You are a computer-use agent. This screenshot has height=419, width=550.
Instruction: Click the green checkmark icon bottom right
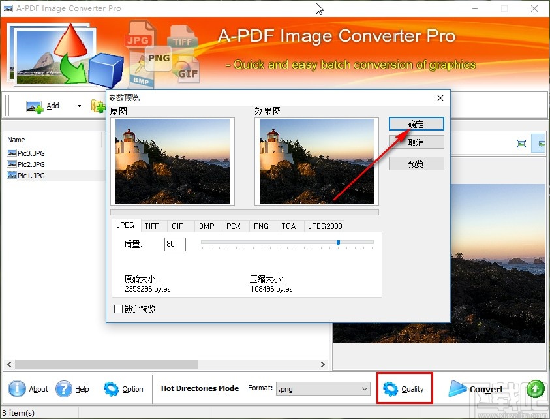pos(535,388)
